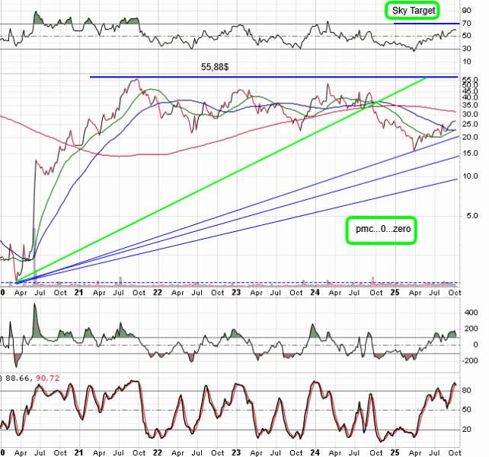Click the Sky Target label box
This screenshot has width=489, height=457.
[414, 11]
